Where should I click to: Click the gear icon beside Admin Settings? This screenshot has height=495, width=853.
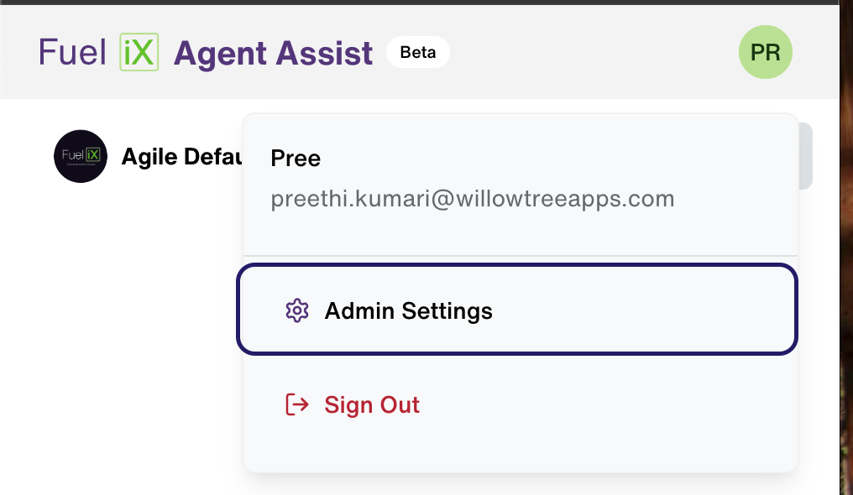(297, 310)
